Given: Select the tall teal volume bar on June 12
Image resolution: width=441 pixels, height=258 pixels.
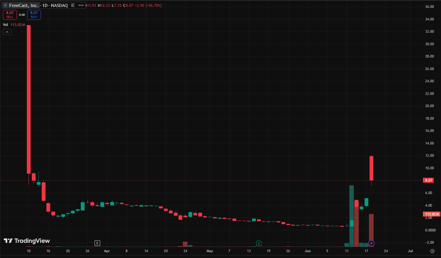Looking at the screenshot, I should click(352, 216).
